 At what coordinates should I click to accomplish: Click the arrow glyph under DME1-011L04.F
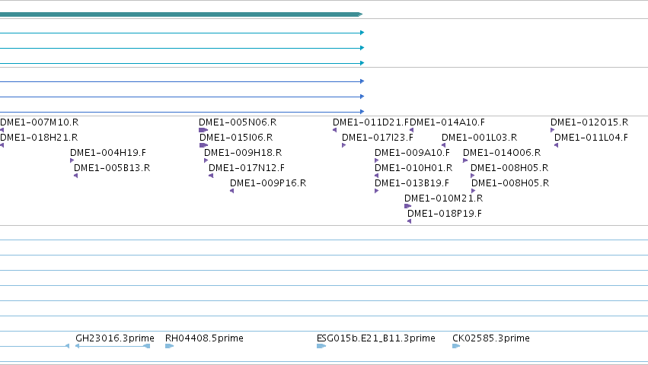(557, 145)
